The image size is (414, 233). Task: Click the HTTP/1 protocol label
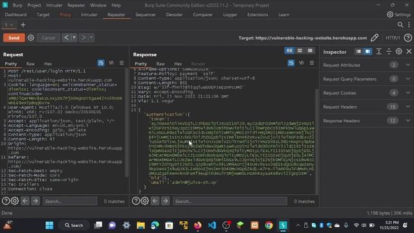tap(393, 38)
